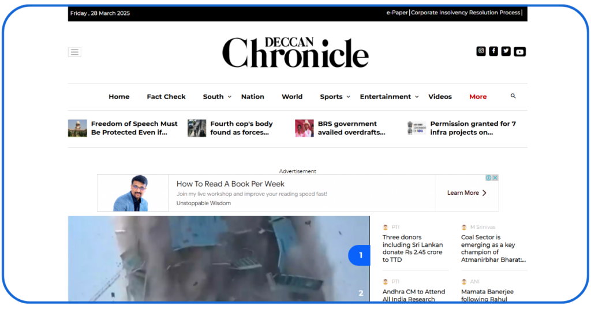Open the More menu

click(478, 97)
